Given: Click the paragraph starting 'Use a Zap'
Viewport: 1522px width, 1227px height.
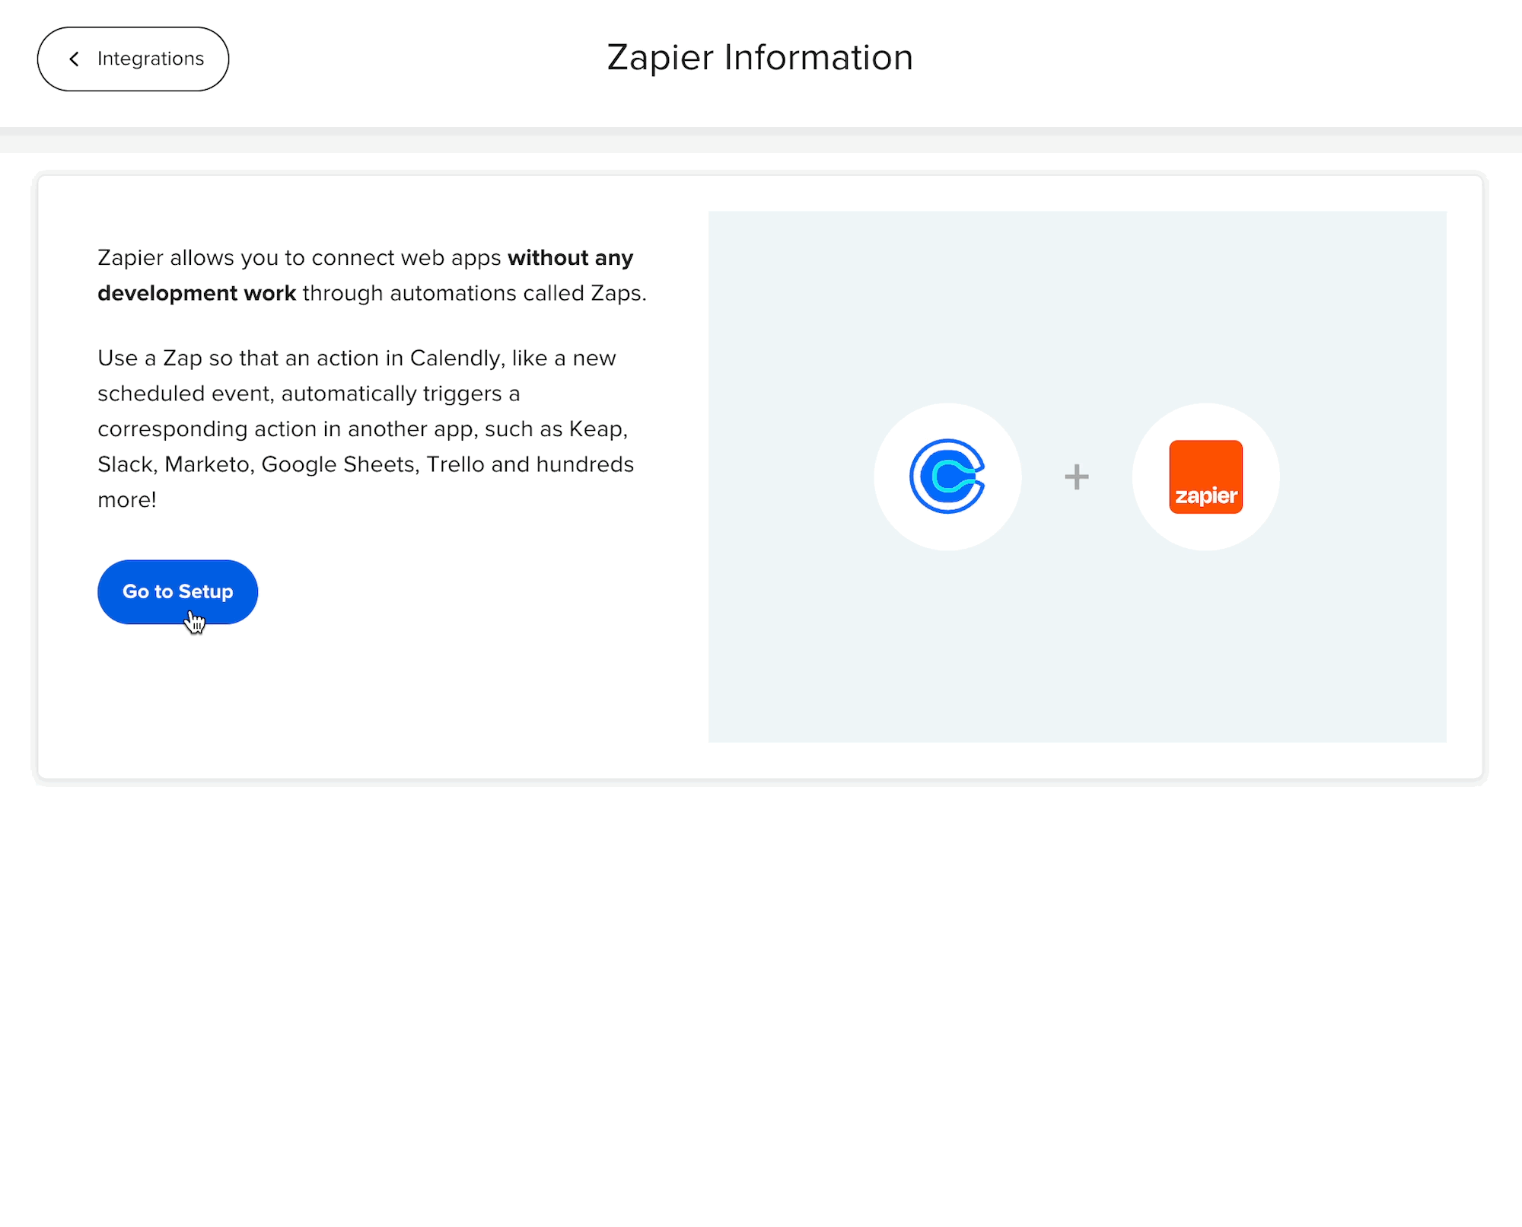Looking at the screenshot, I should (366, 429).
